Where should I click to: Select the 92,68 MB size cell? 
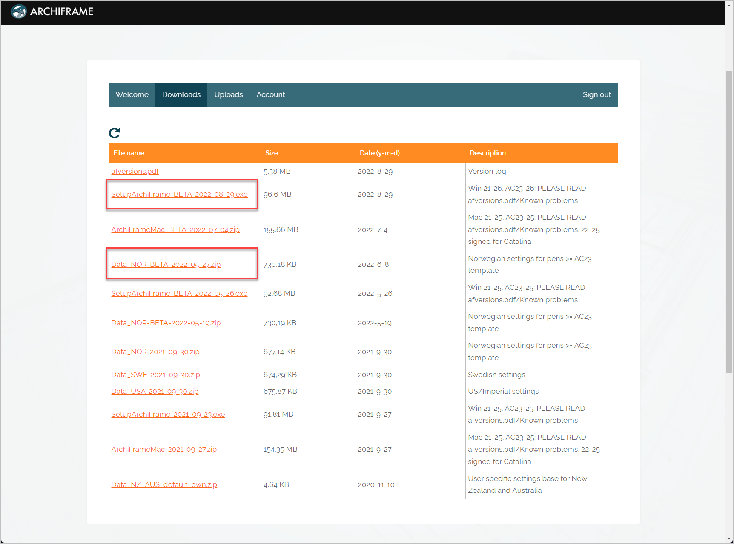click(x=308, y=293)
